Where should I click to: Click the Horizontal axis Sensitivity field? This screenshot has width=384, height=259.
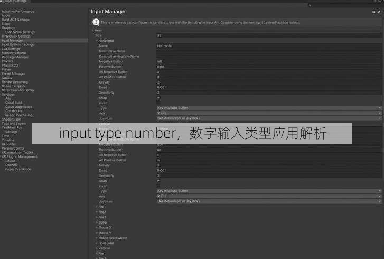(269, 92)
